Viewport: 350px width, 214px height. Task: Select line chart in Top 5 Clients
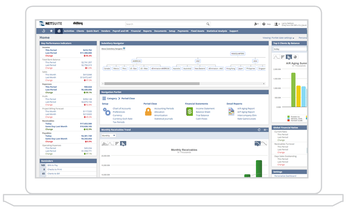coord(276,57)
